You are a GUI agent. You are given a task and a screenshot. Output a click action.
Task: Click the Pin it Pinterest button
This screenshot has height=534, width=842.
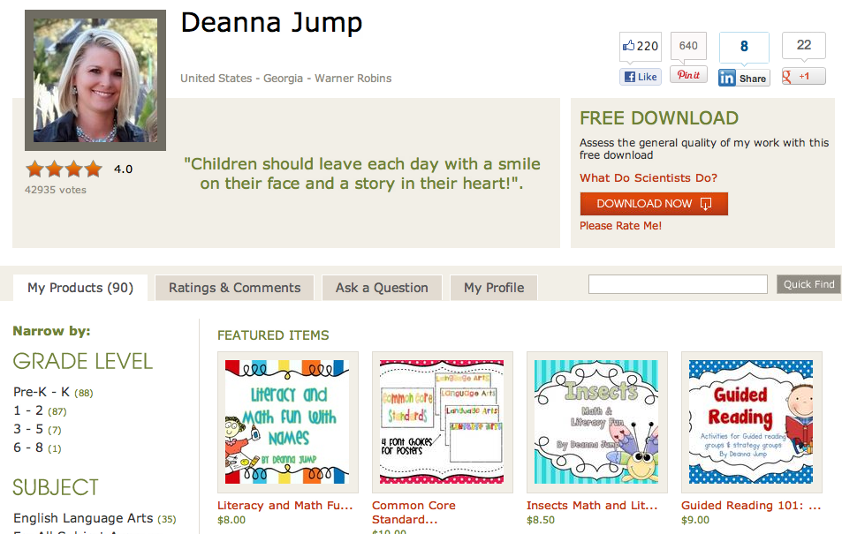688,75
